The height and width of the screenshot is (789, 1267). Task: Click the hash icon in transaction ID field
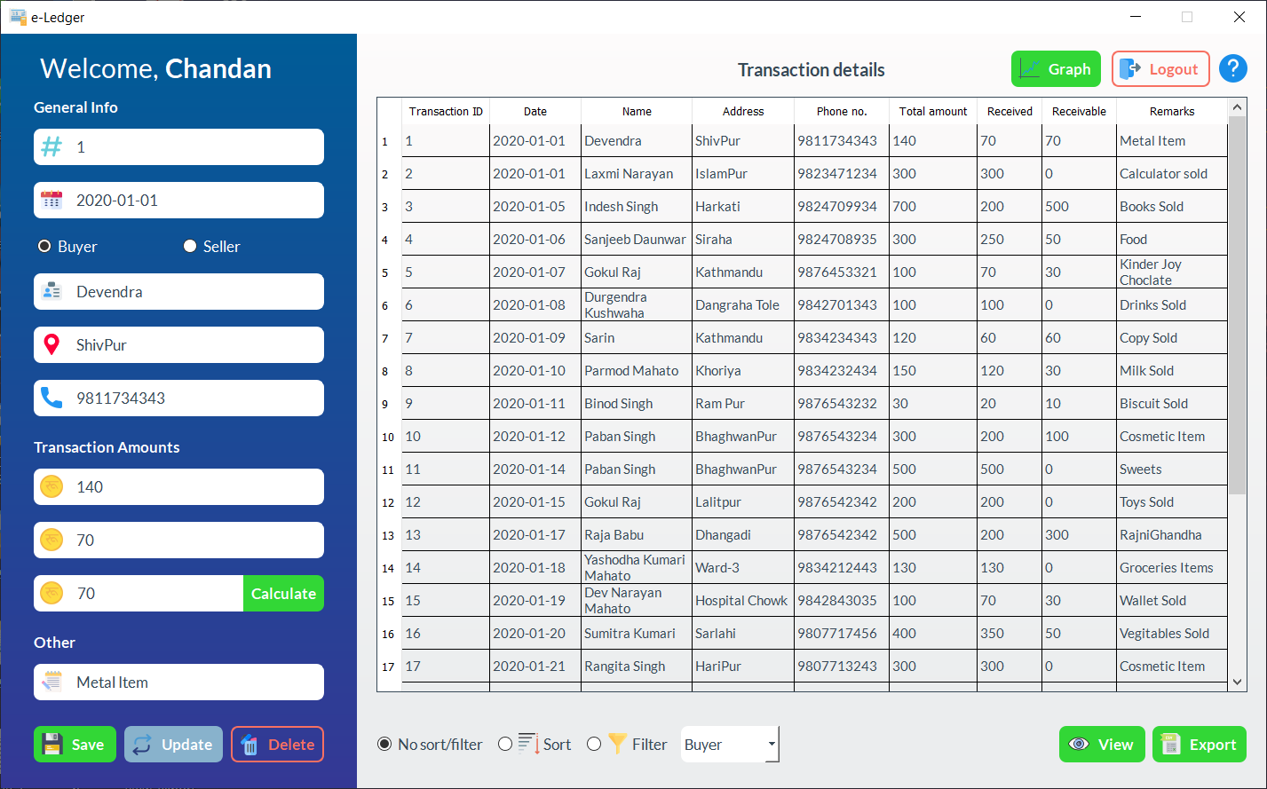pos(51,147)
